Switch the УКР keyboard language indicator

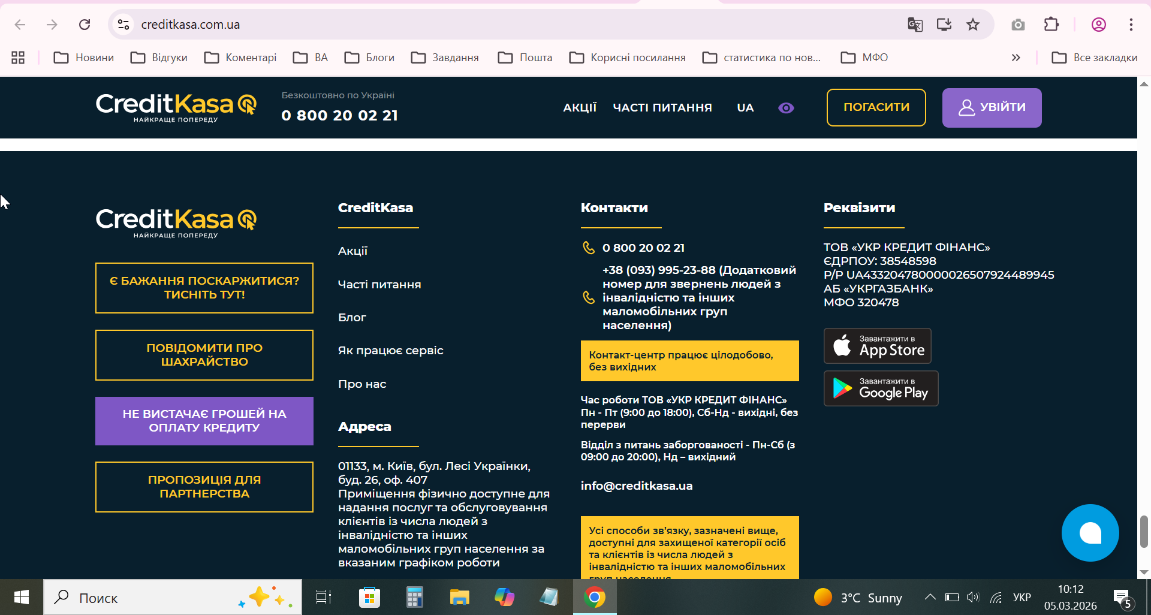tap(1022, 597)
